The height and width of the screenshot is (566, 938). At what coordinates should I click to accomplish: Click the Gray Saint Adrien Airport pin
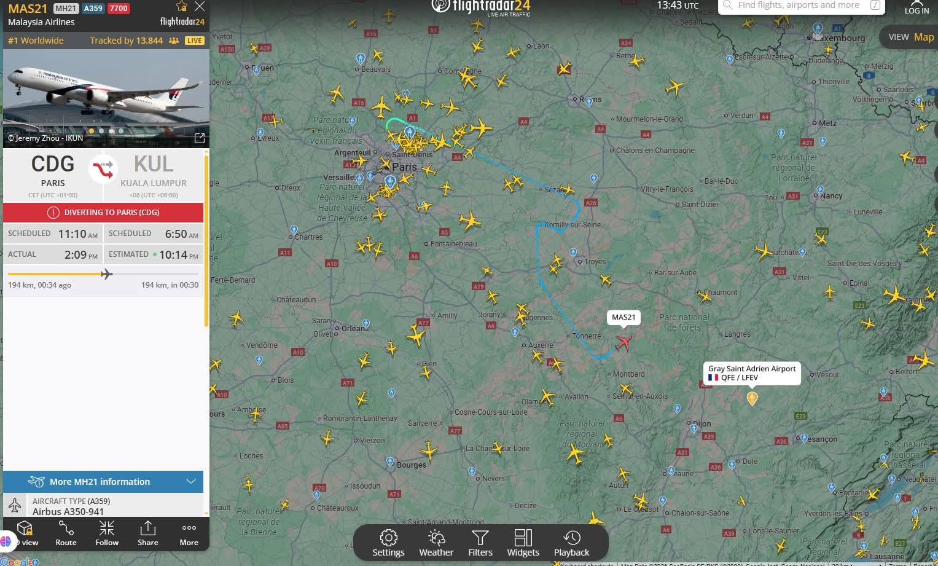pyautogui.click(x=751, y=398)
